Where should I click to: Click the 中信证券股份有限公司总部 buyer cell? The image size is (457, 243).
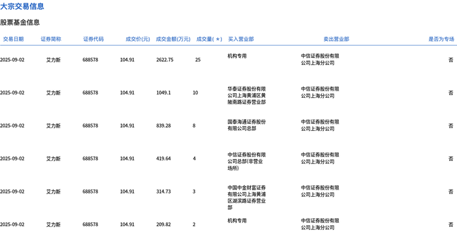(247, 162)
